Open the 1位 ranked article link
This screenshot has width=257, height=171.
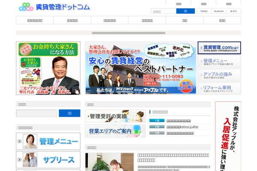[x=179, y=121]
